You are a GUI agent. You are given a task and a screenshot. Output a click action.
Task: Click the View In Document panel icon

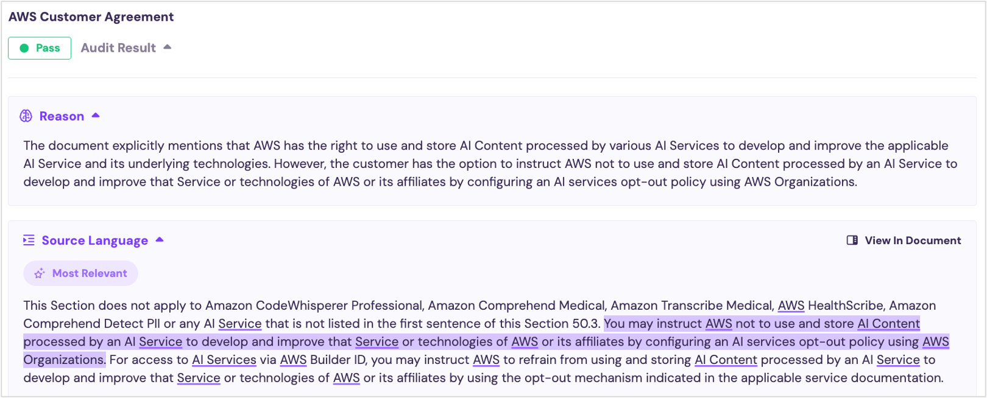click(852, 240)
